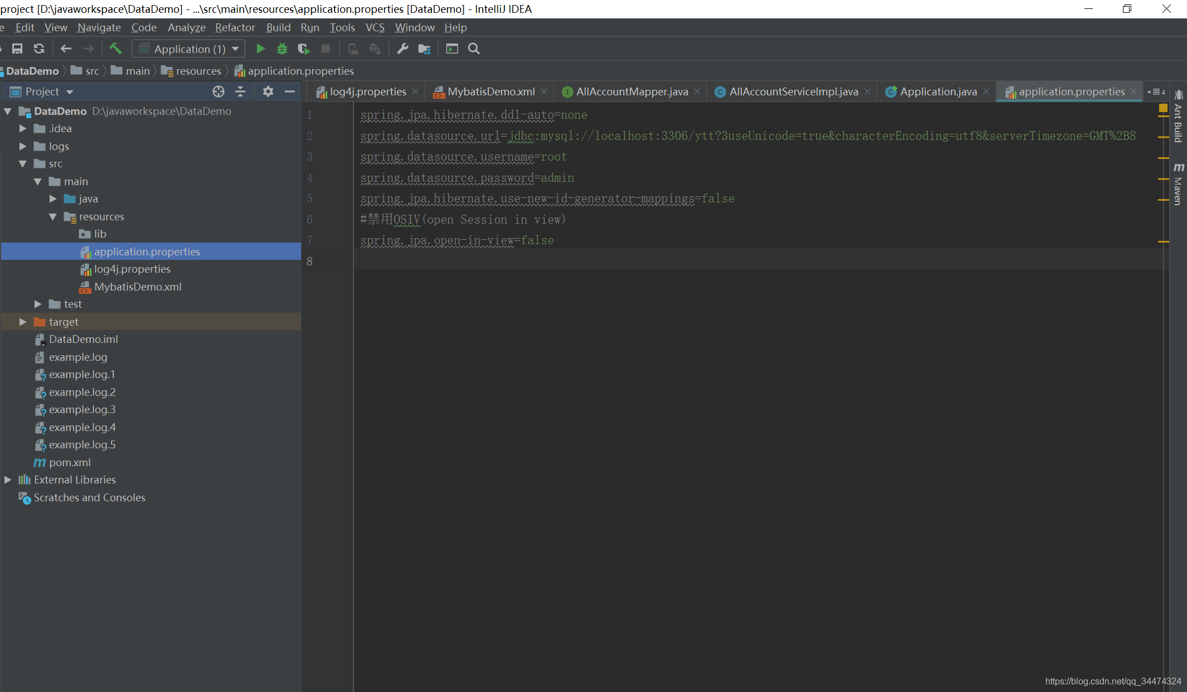The width and height of the screenshot is (1187, 692).
Task: Collapse all in the Project panel
Action: 240,91
